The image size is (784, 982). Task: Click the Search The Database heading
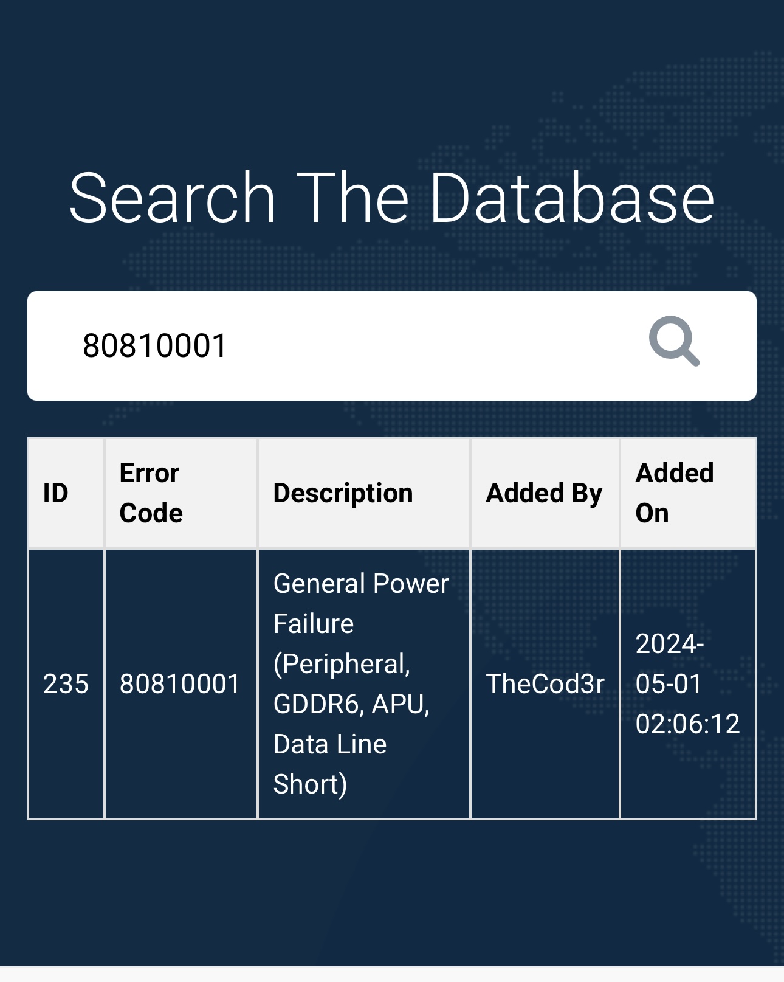pyautogui.click(x=392, y=198)
